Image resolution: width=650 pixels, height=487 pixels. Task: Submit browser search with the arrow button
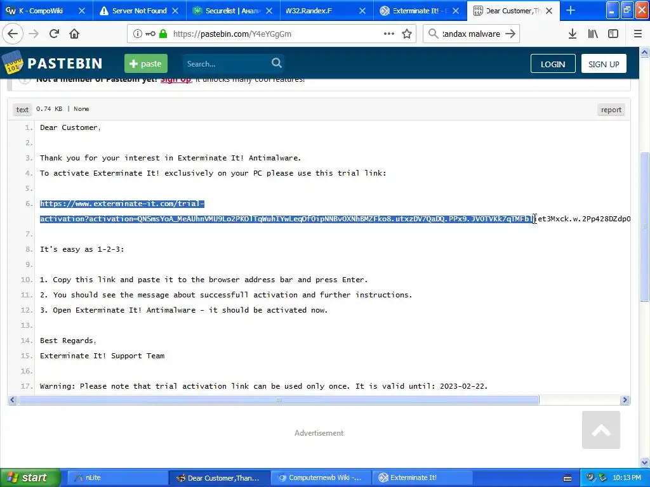510,34
